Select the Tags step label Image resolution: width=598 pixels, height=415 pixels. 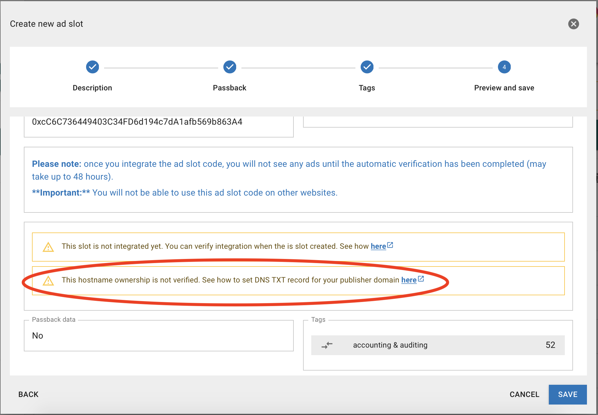coord(367,87)
